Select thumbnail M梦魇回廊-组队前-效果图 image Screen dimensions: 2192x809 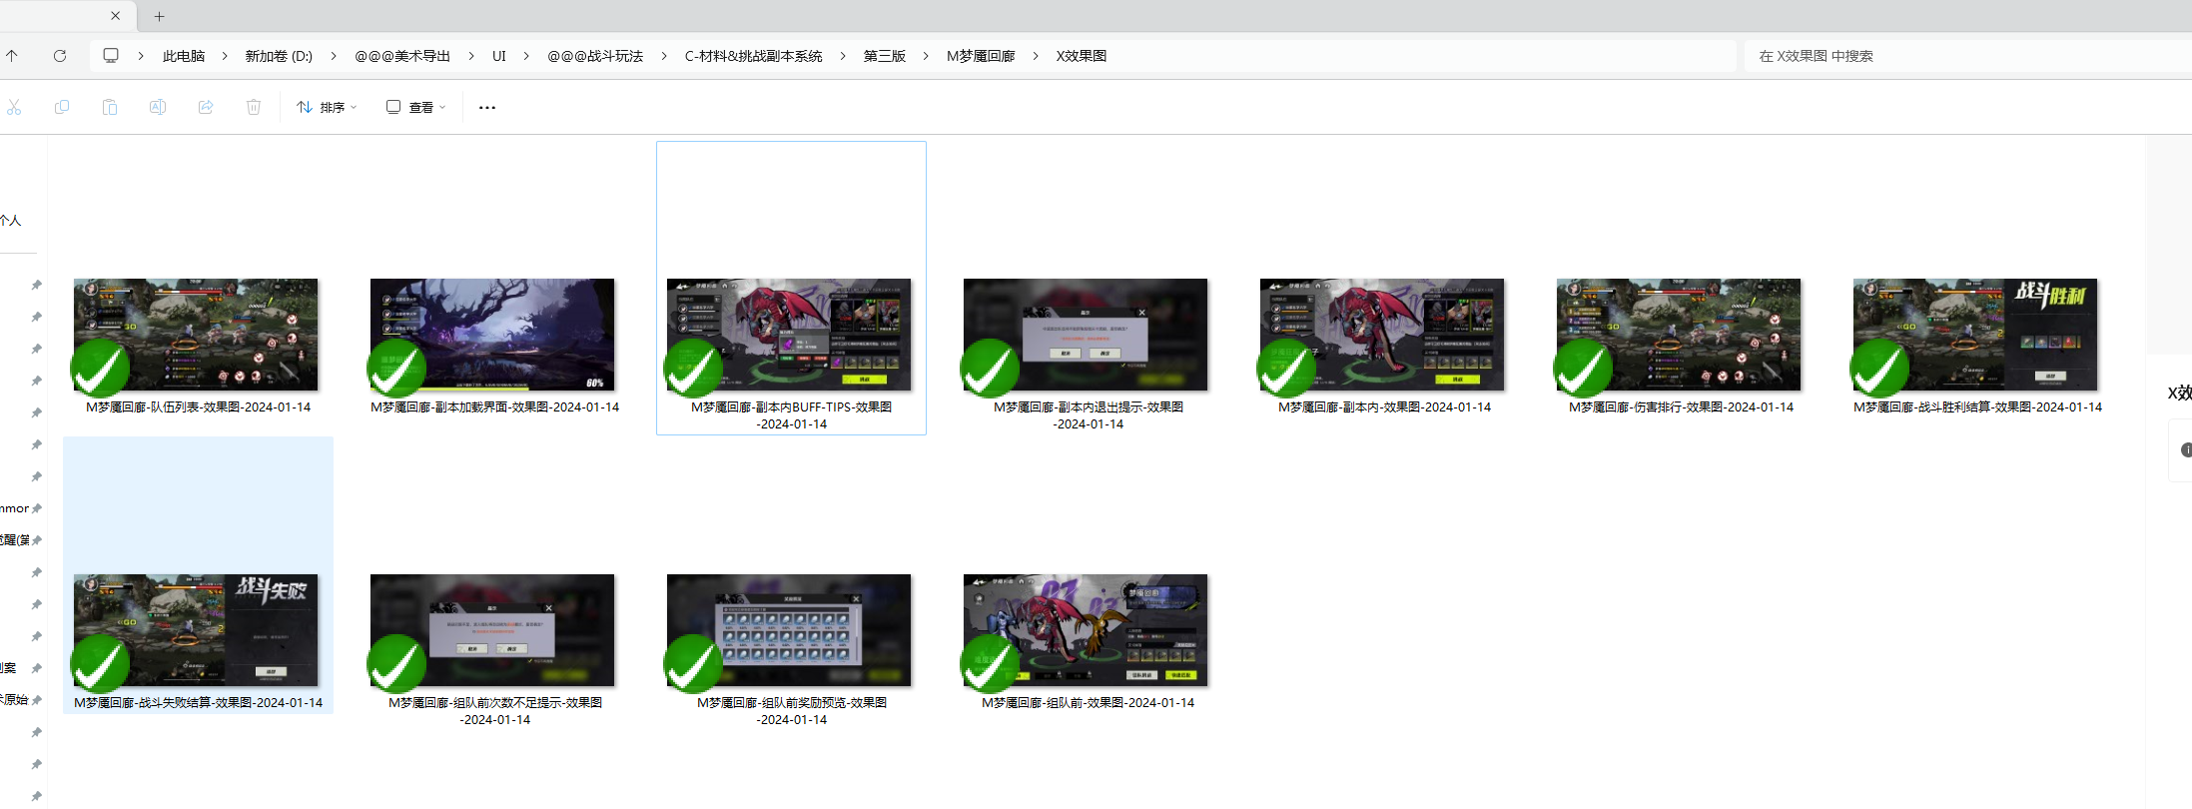click(x=1086, y=630)
